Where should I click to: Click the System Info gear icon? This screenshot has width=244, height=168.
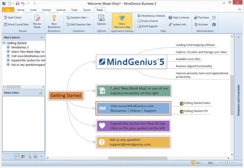(x=170, y=25)
